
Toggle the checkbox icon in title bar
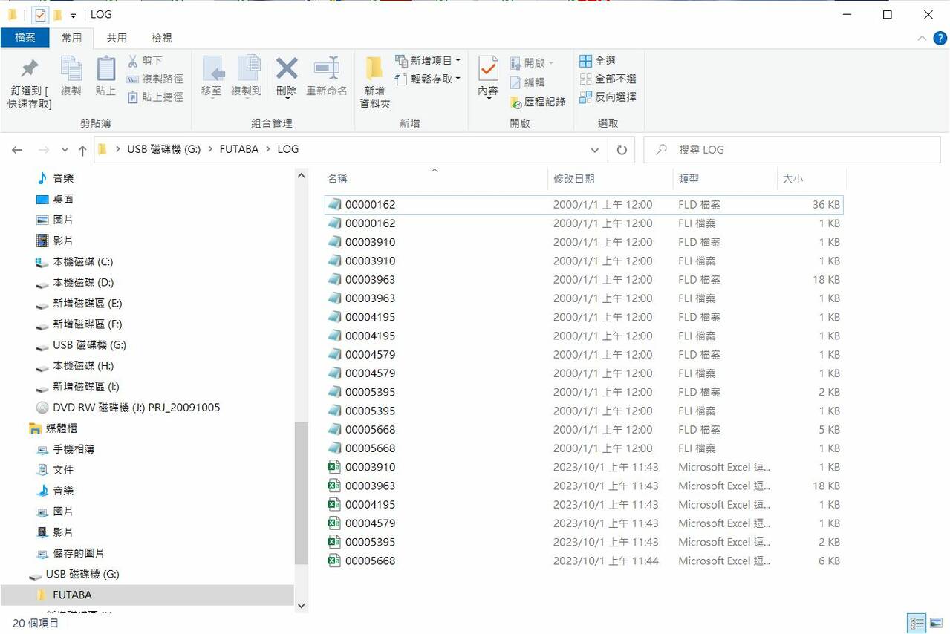[x=40, y=15]
